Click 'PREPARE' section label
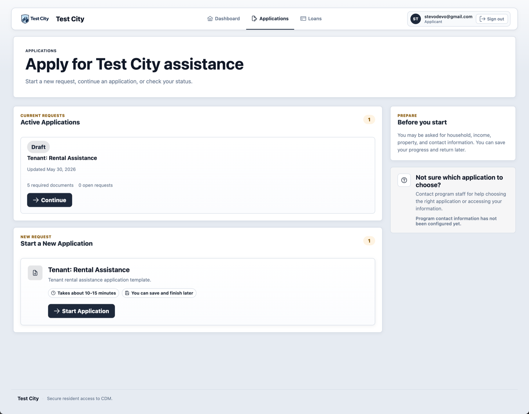 [407, 116]
